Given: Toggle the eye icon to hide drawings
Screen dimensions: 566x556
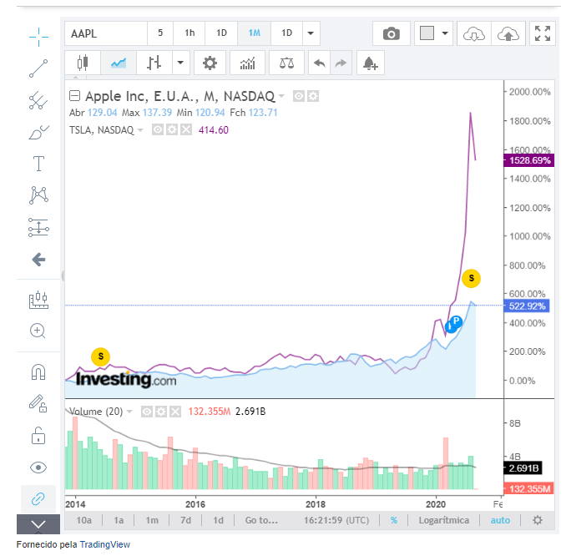Looking at the screenshot, I should click(38, 467).
